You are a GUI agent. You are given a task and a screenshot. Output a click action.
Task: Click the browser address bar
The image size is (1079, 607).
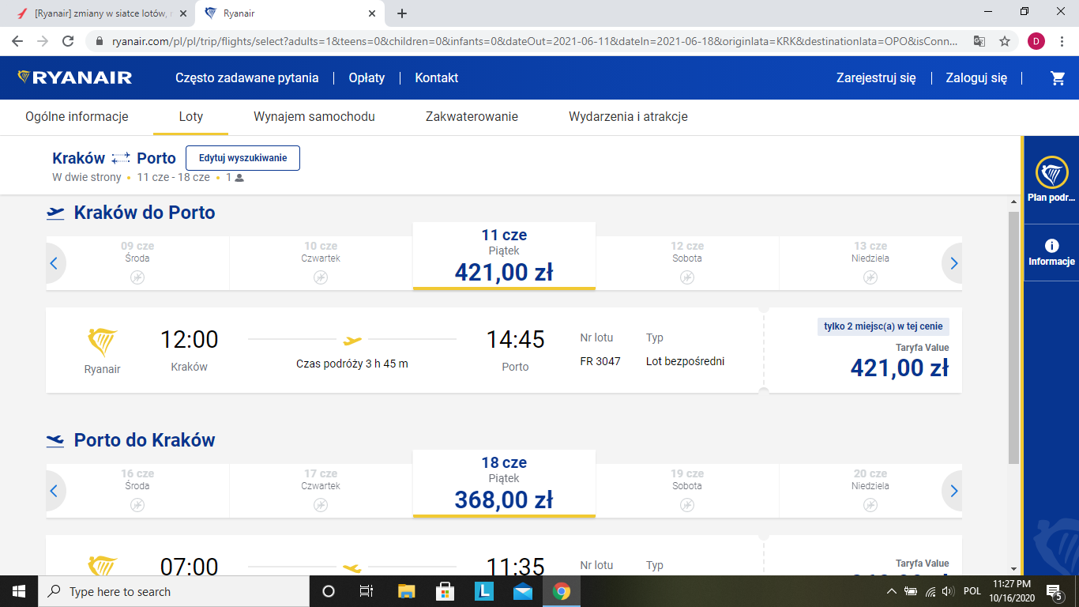[x=535, y=41]
